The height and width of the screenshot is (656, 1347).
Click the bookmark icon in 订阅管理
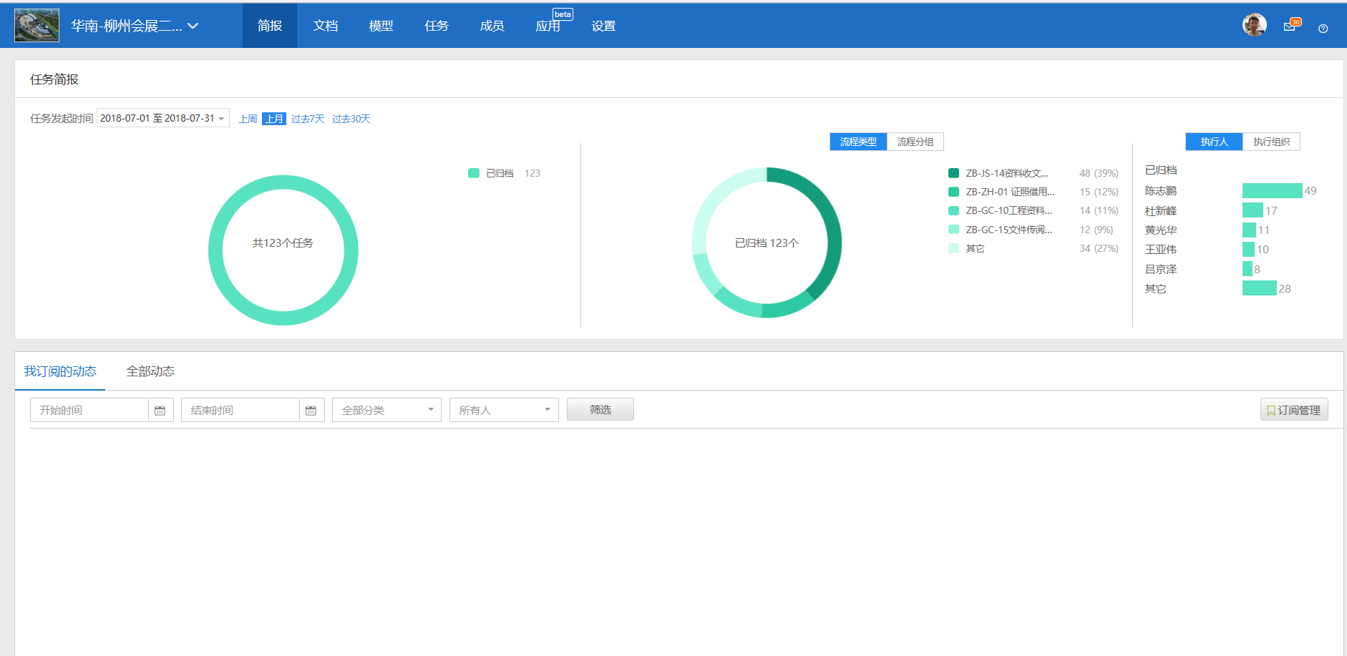[1271, 411]
